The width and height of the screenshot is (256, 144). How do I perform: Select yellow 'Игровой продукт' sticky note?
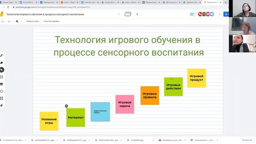pos(196,78)
